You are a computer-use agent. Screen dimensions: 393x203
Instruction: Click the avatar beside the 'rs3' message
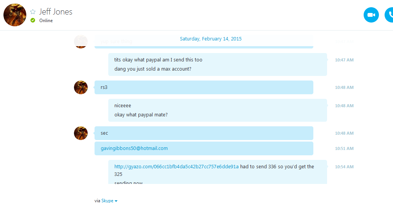point(81,87)
